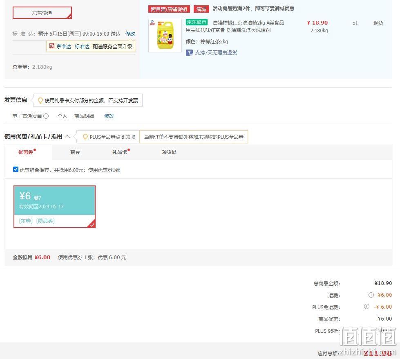Viewport: 400px width, 359px height.
Task: Click 支持7天无理由退货 text
Action: [216, 53]
